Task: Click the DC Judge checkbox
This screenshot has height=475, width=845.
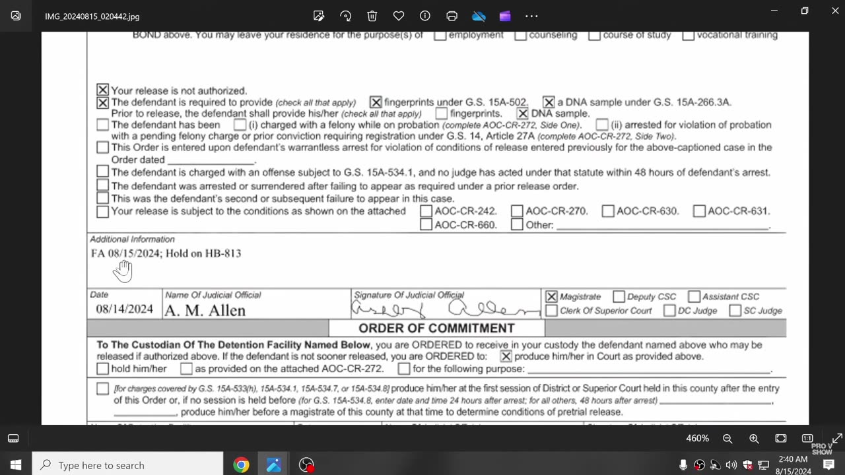Action: (669, 311)
